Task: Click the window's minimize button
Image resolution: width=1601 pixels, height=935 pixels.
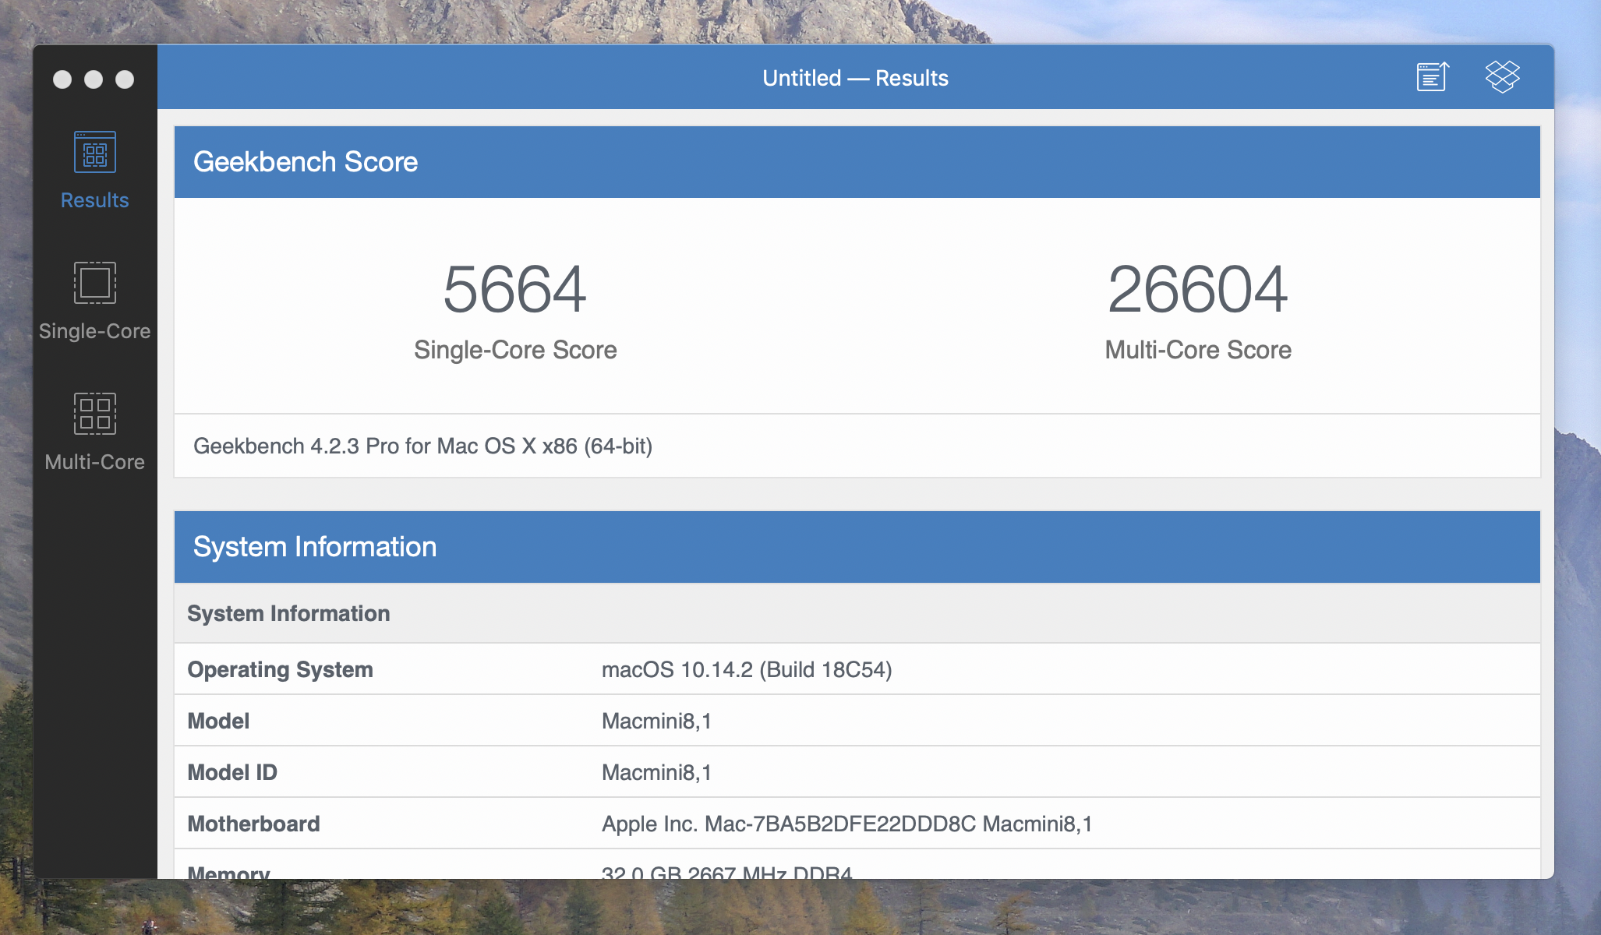Action: [94, 79]
